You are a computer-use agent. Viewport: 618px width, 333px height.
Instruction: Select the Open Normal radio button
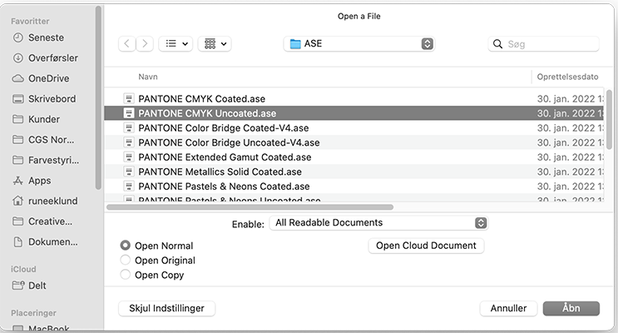click(x=125, y=246)
